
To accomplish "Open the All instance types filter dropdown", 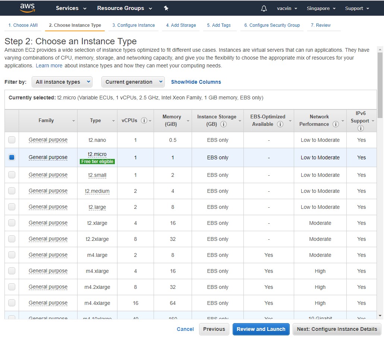I will pyautogui.click(x=62, y=81).
